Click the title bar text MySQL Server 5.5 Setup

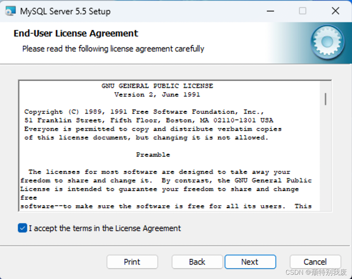65,11
